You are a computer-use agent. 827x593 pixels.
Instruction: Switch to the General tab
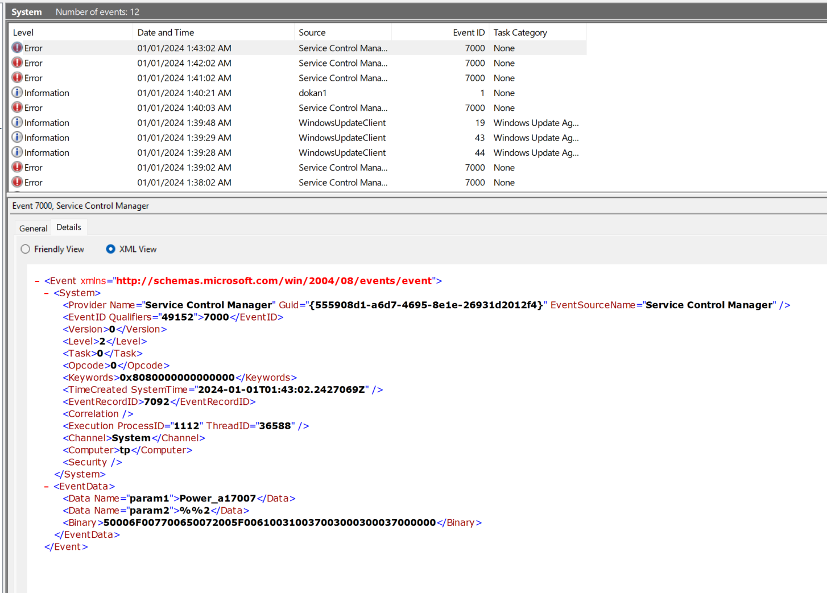coord(34,229)
